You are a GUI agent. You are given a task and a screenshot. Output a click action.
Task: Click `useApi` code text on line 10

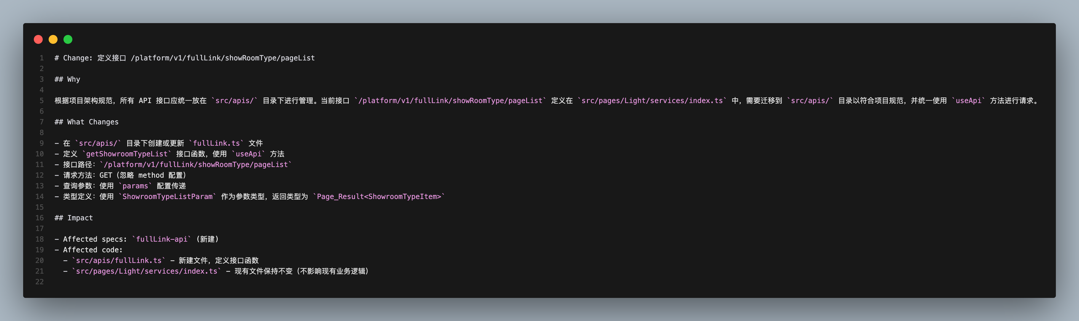248,154
